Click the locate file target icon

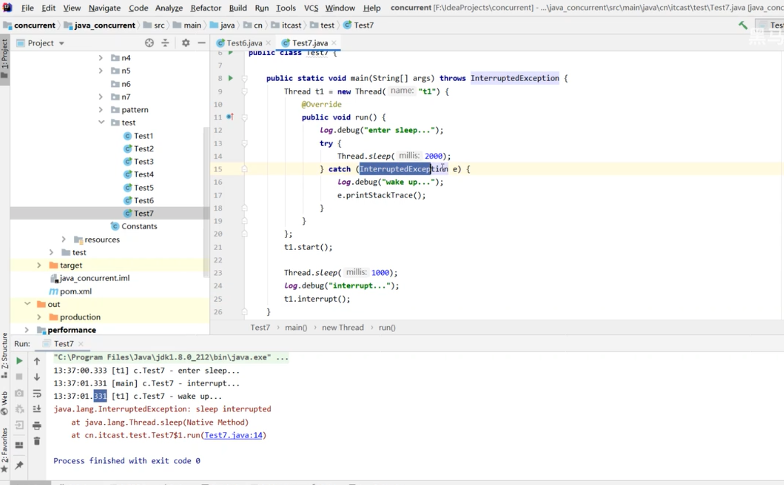149,43
